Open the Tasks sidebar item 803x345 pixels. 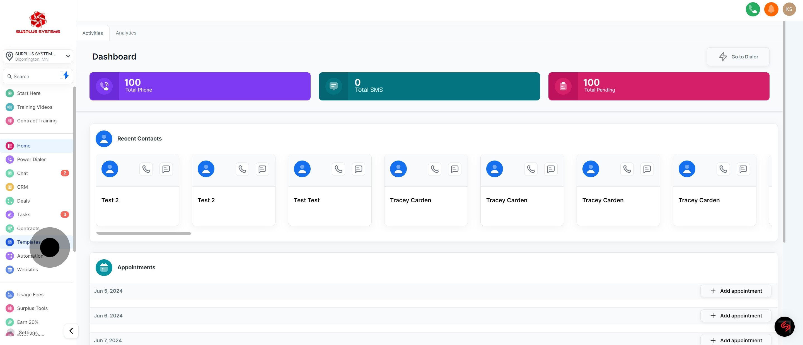coord(24,214)
